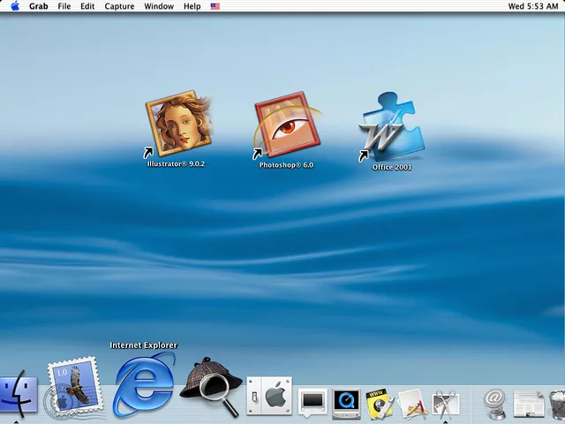Open the Grab application menu
Image resolution: width=565 pixels, height=424 pixels.
[39, 6]
